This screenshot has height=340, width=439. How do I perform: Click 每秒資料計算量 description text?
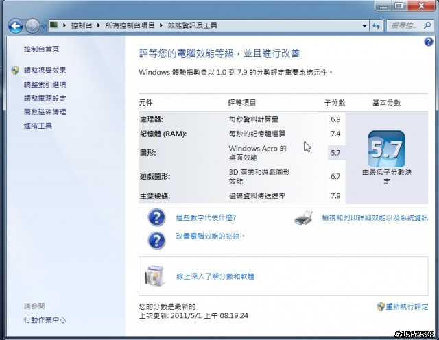(x=254, y=119)
